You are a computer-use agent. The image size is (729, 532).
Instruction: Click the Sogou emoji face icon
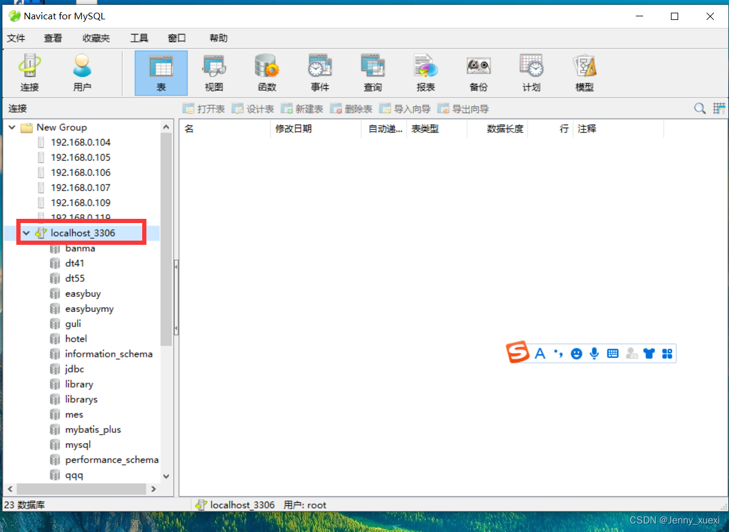577,353
